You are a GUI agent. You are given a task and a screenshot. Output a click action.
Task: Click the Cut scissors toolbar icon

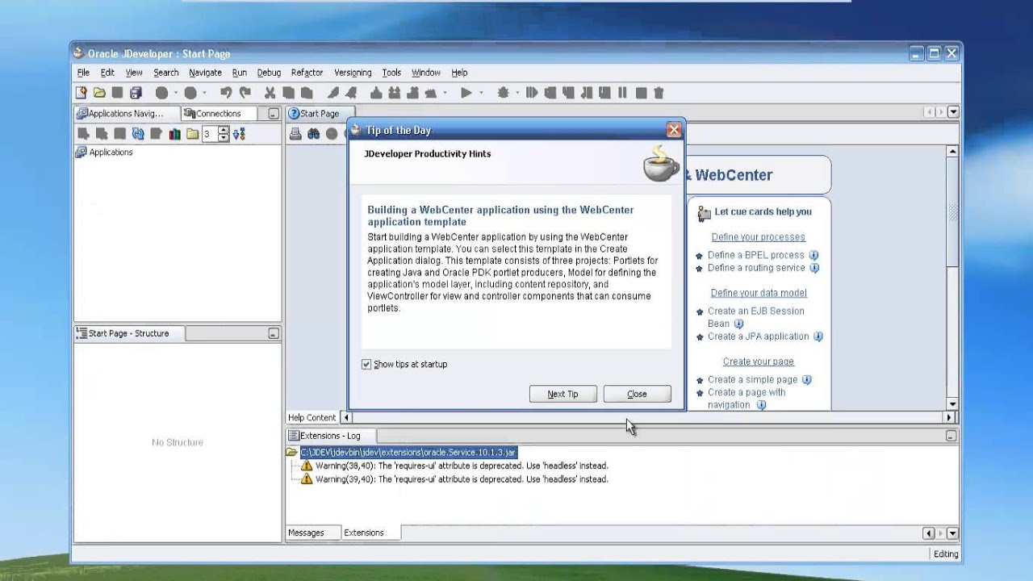[270, 93]
